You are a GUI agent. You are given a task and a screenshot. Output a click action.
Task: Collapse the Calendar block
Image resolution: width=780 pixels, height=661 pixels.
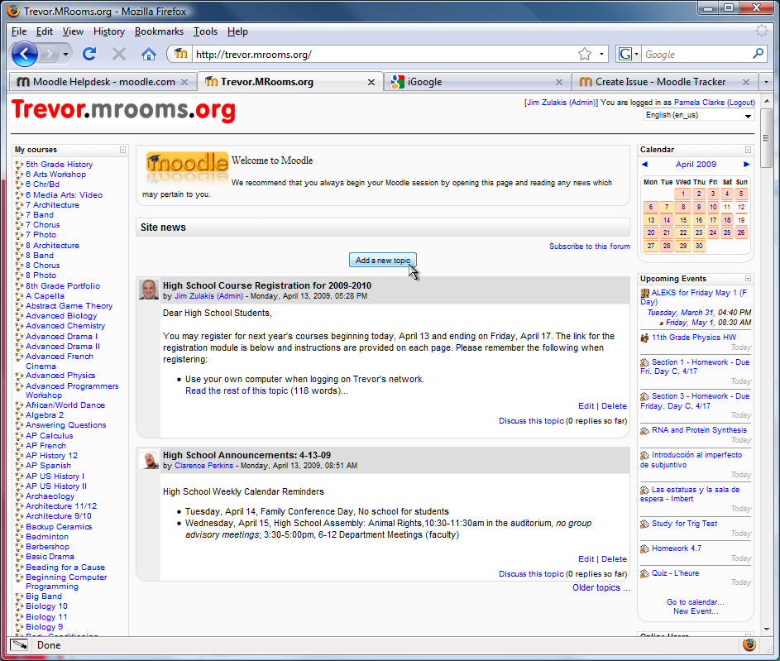click(x=749, y=150)
